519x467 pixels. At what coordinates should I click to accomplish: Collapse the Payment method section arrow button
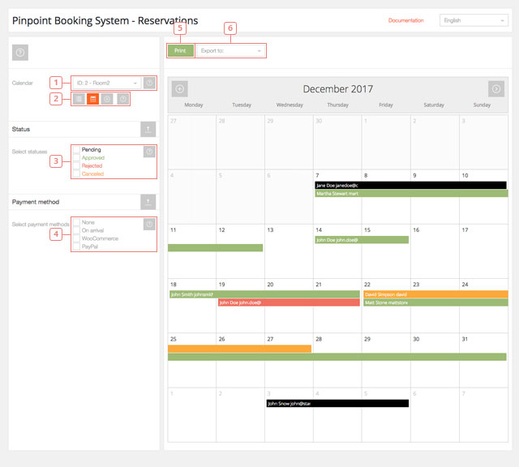coord(148,202)
